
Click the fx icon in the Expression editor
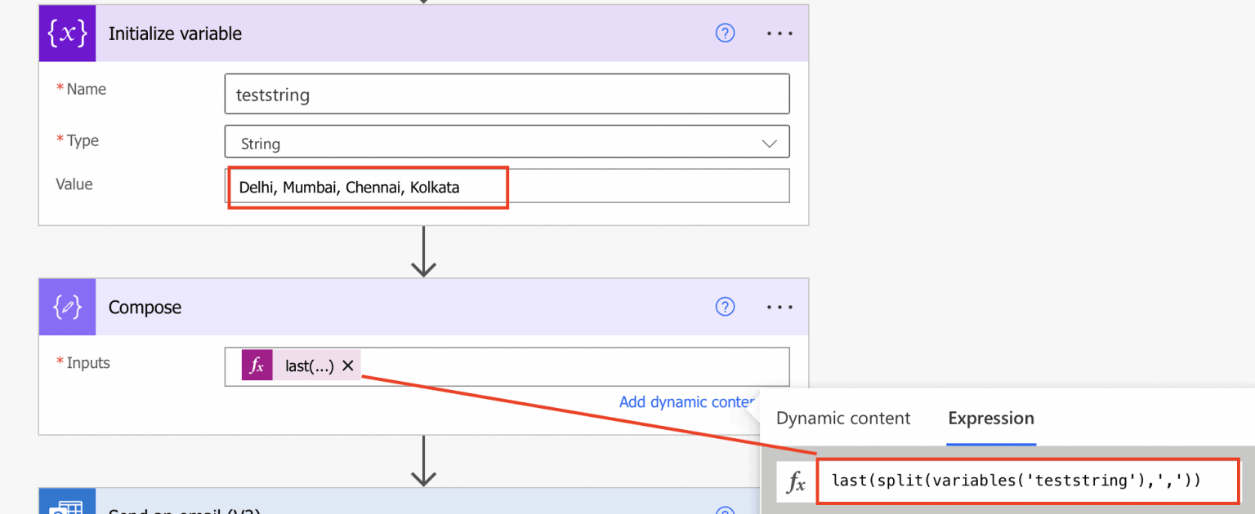796,481
